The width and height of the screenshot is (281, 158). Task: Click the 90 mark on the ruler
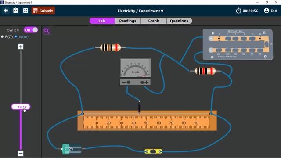[x=196, y=123]
